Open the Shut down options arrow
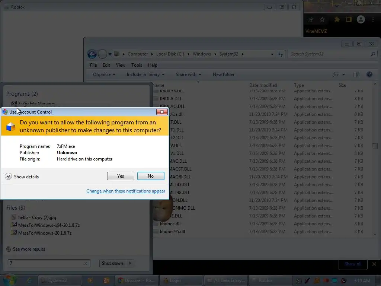 [130, 263]
